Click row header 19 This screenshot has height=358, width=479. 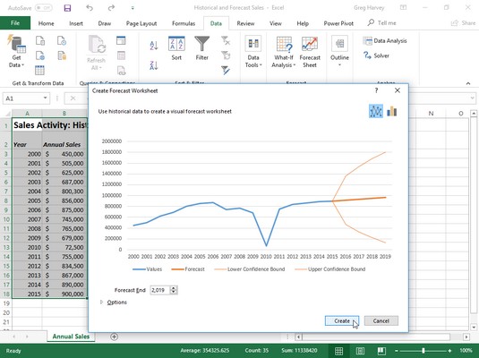[6, 303]
